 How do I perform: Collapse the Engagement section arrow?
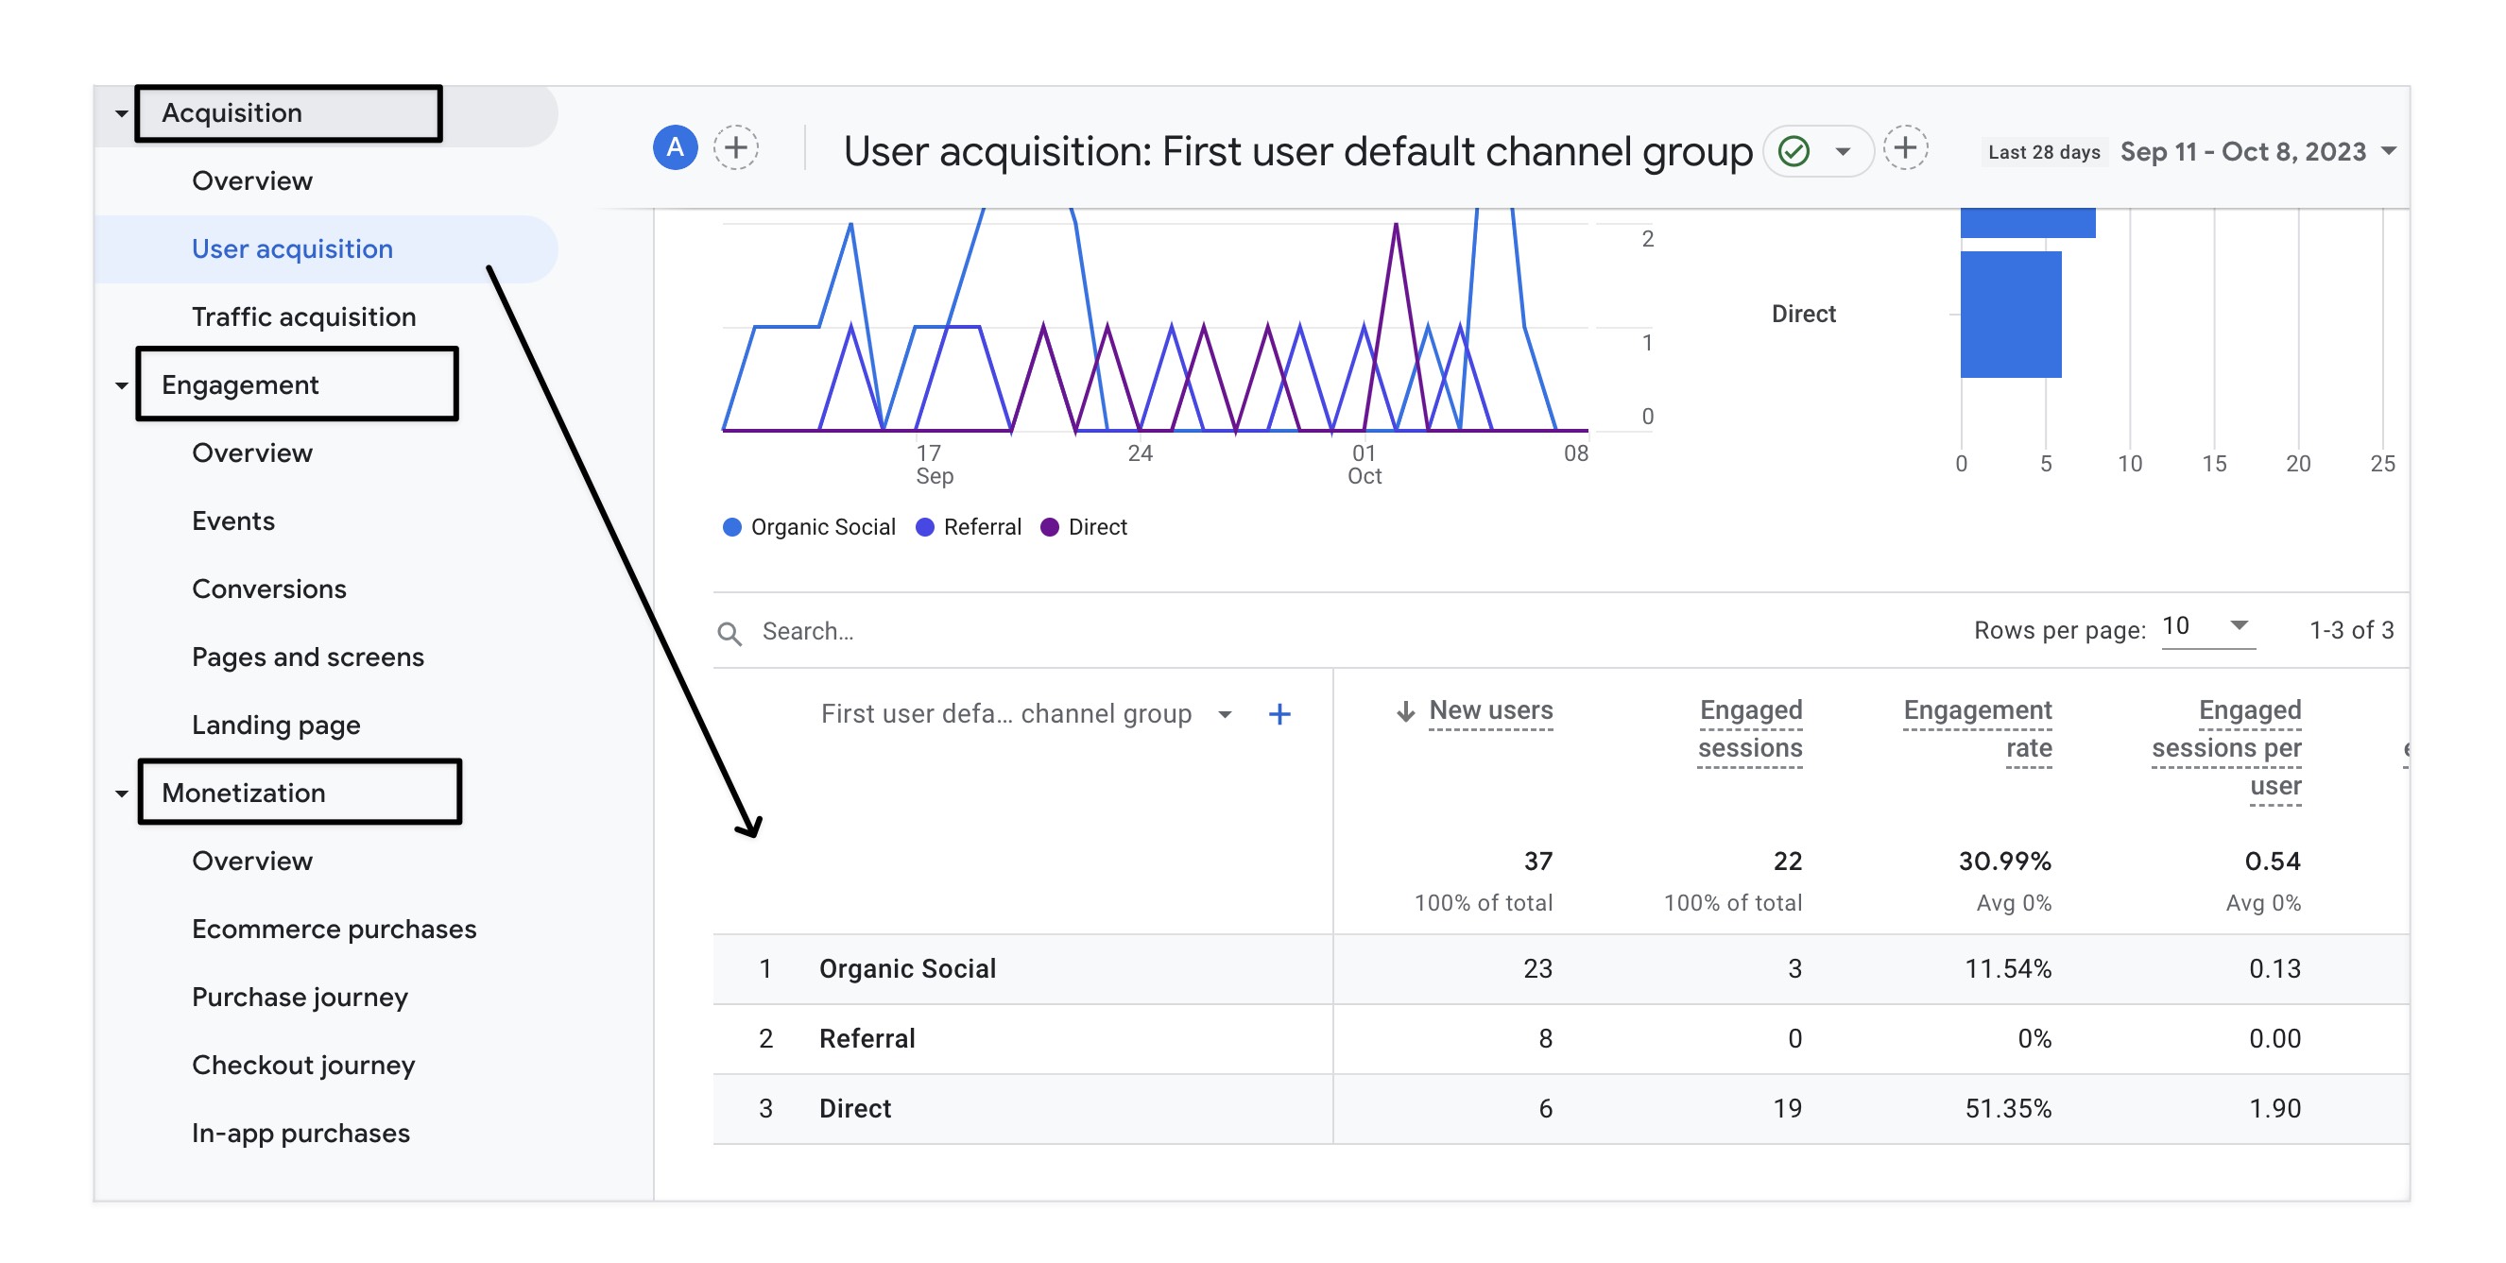coord(121,386)
